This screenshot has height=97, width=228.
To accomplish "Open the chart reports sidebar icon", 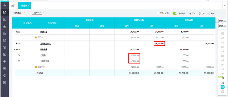I will point(5,19).
